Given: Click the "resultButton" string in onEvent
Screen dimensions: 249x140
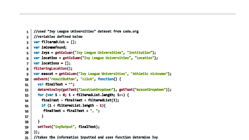Looking at the screenshot, I should point(63,79).
